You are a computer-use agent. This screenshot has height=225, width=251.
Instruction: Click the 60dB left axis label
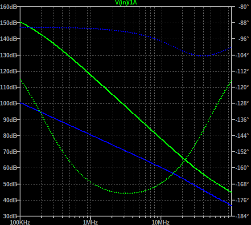[10, 168]
